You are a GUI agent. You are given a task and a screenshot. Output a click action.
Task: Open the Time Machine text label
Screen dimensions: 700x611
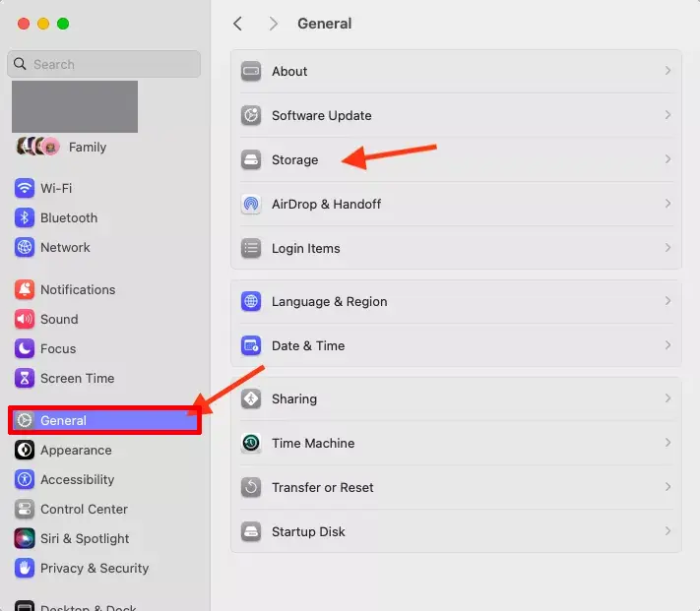click(313, 443)
